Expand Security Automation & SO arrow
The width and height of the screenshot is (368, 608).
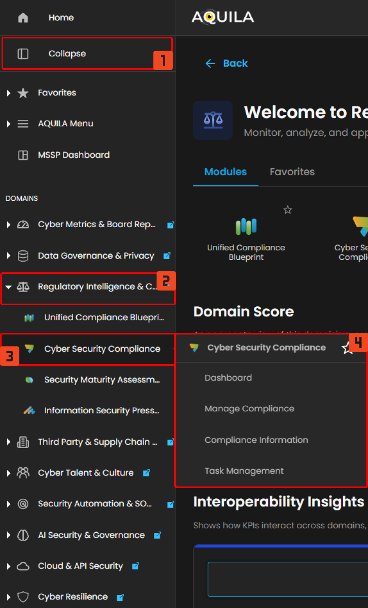[9, 504]
